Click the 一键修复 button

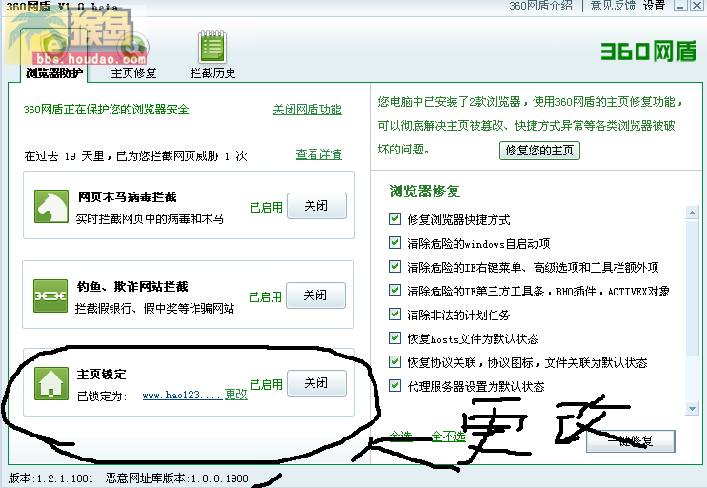[x=631, y=440]
